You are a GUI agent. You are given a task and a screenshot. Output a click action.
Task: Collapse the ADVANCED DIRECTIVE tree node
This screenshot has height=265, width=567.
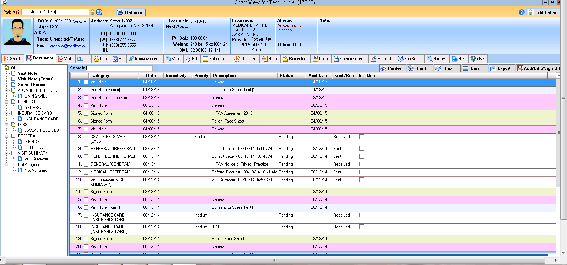click(6, 90)
